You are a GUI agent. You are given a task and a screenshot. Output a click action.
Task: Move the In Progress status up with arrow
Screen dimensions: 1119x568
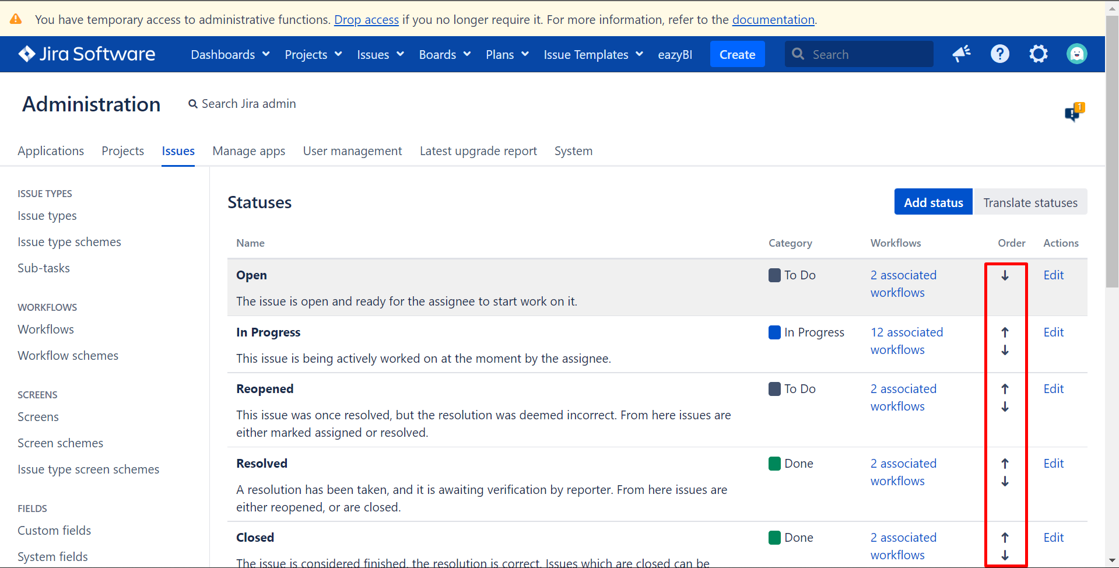coord(1005,332)
